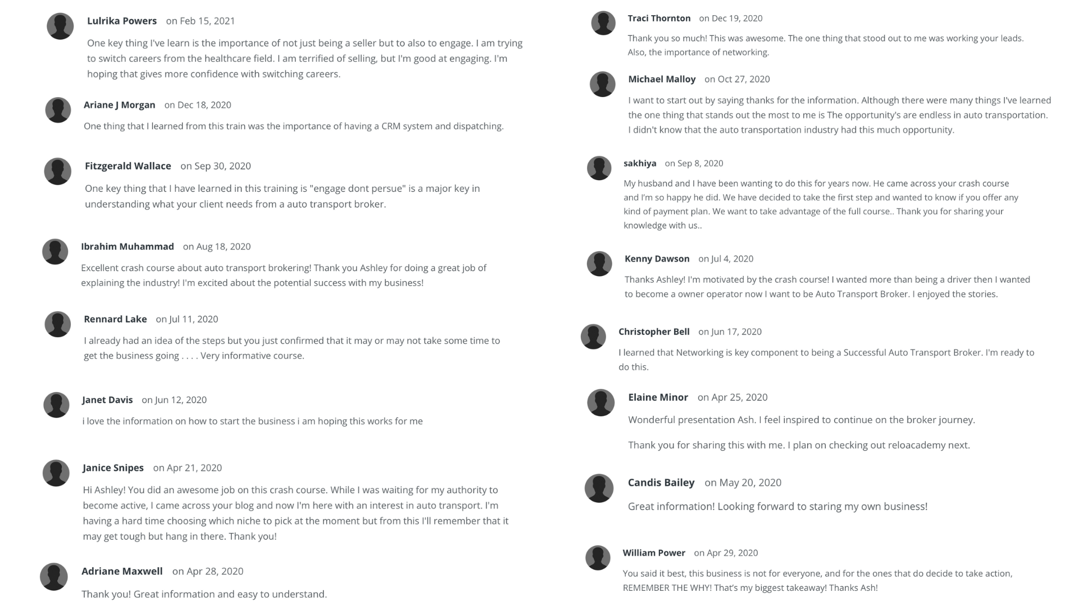
Task: Click William Power's avatar thumbnail
Action: [598, 558]
